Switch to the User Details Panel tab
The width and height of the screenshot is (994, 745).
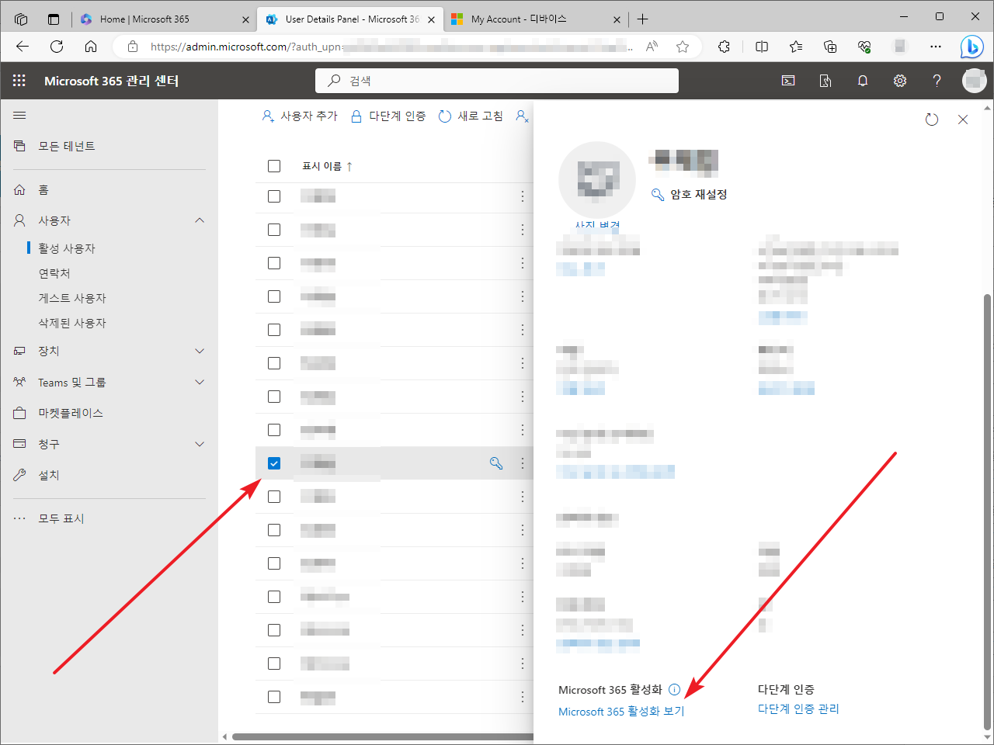point(352,19)
